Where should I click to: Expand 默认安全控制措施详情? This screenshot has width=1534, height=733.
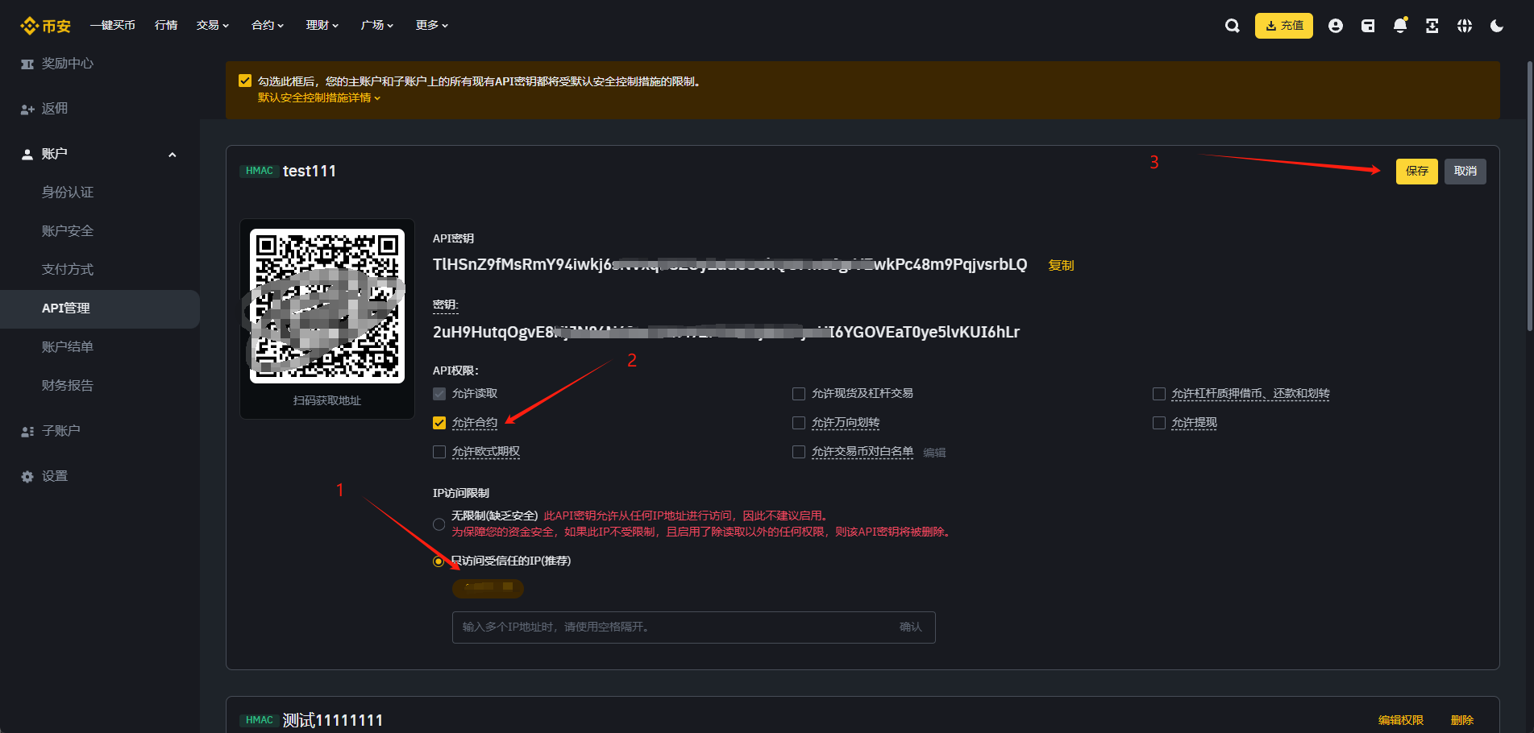click(x=318, y=97)
